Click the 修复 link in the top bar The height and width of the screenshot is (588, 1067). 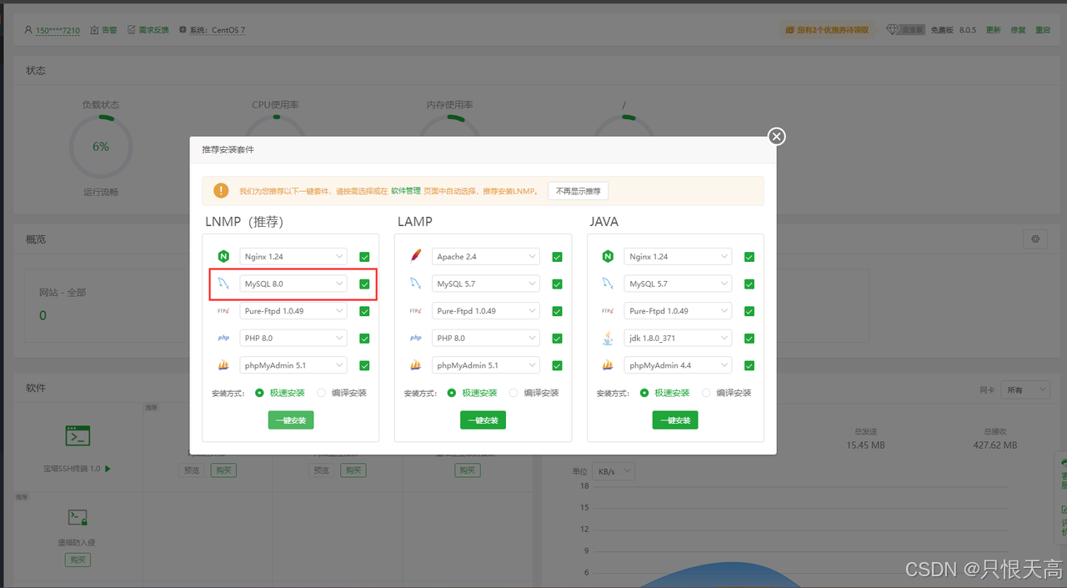1018,30
